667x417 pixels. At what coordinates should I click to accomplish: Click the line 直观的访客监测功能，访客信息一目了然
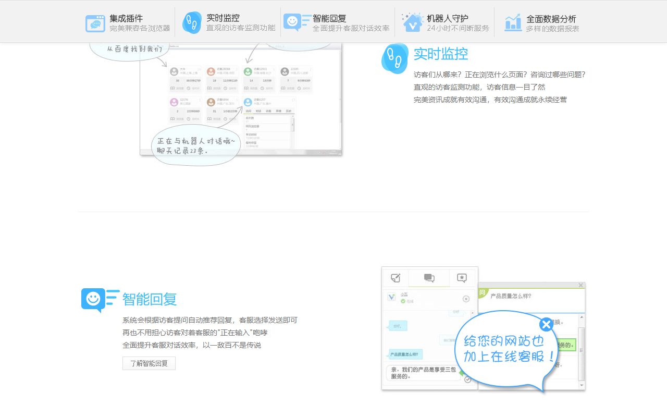(x=479, y=87)
